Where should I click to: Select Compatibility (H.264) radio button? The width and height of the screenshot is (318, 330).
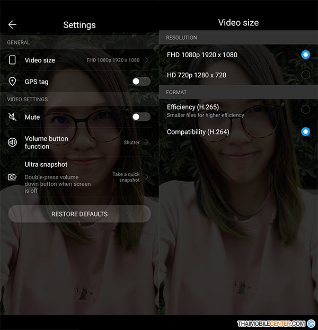(x=305, y=132)
